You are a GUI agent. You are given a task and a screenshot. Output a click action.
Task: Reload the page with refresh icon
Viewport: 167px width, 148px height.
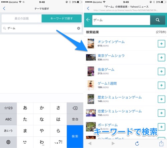click(137, 144)
